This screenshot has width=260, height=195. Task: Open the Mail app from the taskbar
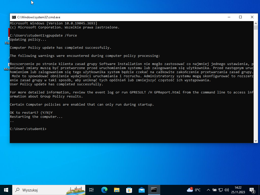click(142, 190)
